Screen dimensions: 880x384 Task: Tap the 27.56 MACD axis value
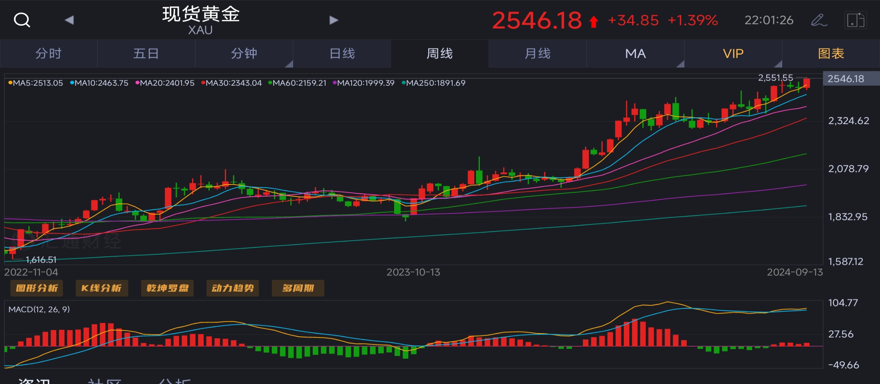pos(841,334)
